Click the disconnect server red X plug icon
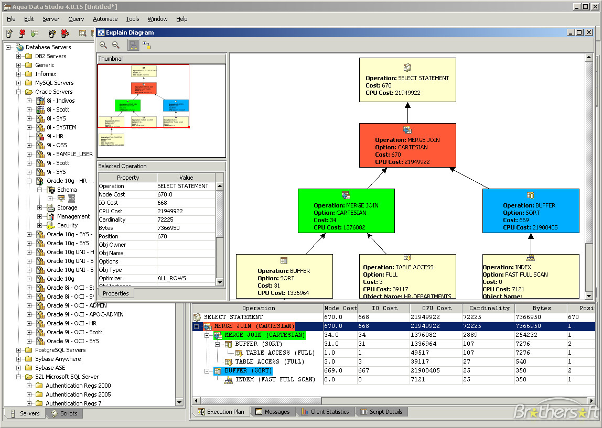Viewport: 602px width, 428px height. click(x=65, y=34)
